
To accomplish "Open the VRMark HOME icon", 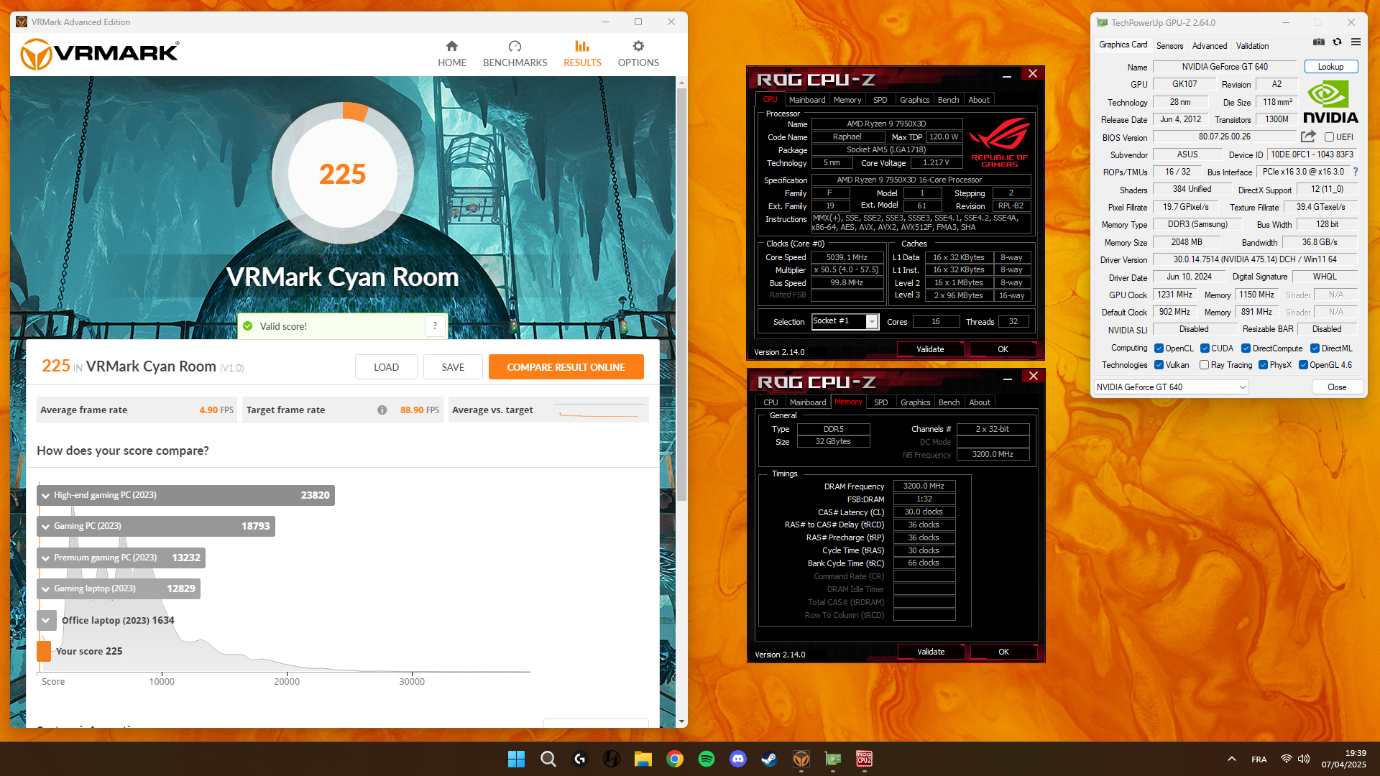I will point(451,46).
